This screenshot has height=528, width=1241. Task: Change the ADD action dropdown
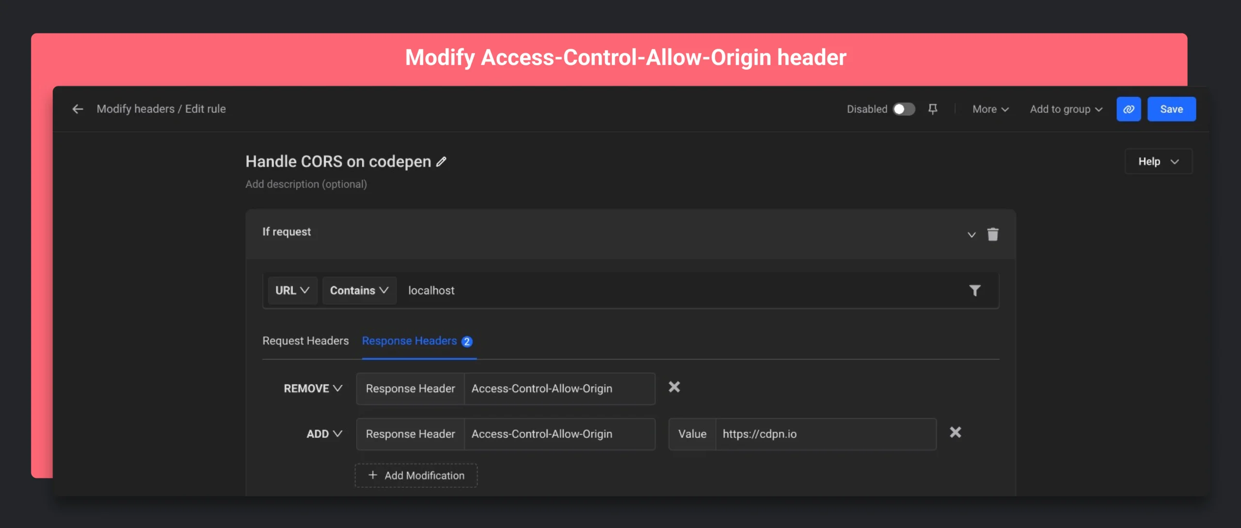click(x=324, y=434)
